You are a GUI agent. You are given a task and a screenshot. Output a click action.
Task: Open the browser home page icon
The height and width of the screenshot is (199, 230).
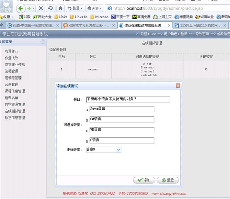(x=60, y=8)
